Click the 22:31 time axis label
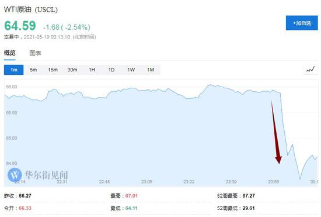Screen dimensions: 321x217 [x=62, y=182]
